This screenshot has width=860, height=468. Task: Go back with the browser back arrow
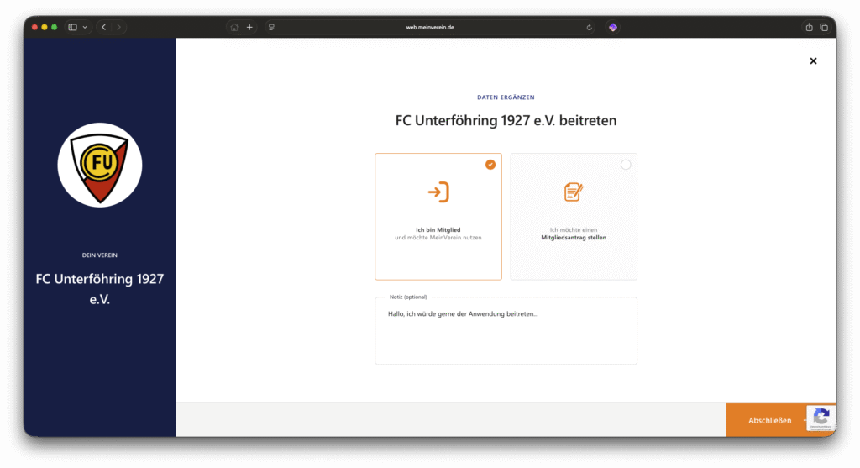[x=103, y=27]
